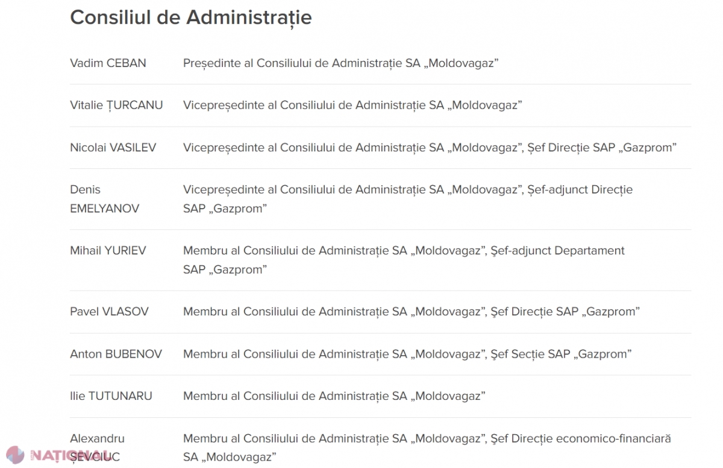Click Vitalie Țurcanu's Vicepreședinte role description

tap(352, 105)
